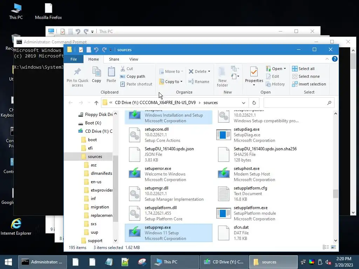Viewport: 359px width, 269px height.
Task: Select the efi folder in the navigation tree
Action: click(x=90, y=148)
